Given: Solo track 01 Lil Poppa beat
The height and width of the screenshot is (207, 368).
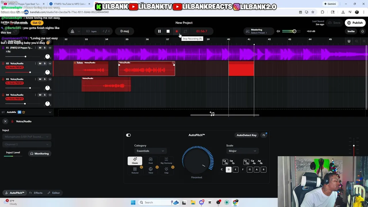Looking at the screenshot, I should tap(45, 48).
